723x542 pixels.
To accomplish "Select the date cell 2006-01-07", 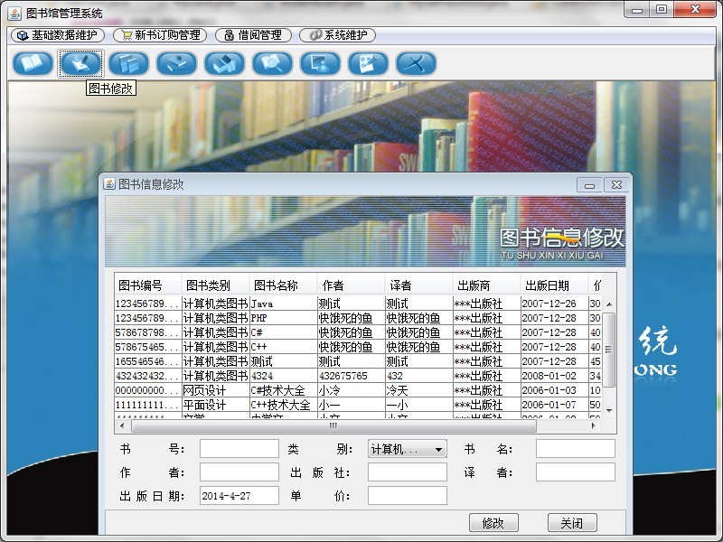I will [554, 405].
